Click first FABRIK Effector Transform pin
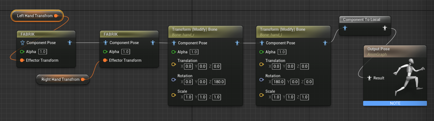Viewport: 434px width, 121px height. pyautogui.click(x=22, y=60)
